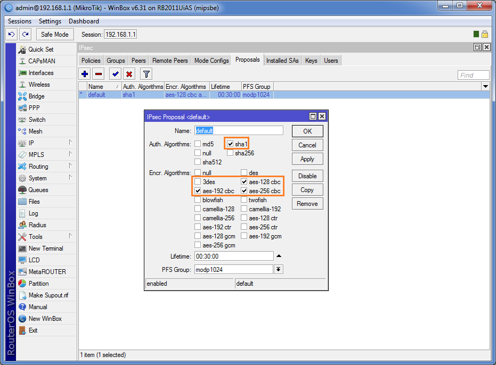
Task: Enable the 3des encryption checkbox
Action: pyautogui.click(x=198, y=182)
